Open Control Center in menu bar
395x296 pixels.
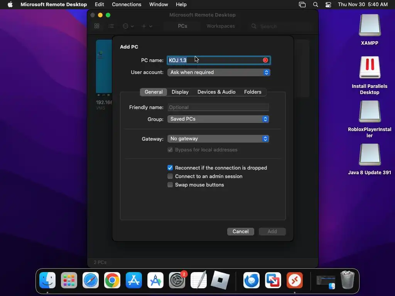click(x=328, y=5)
